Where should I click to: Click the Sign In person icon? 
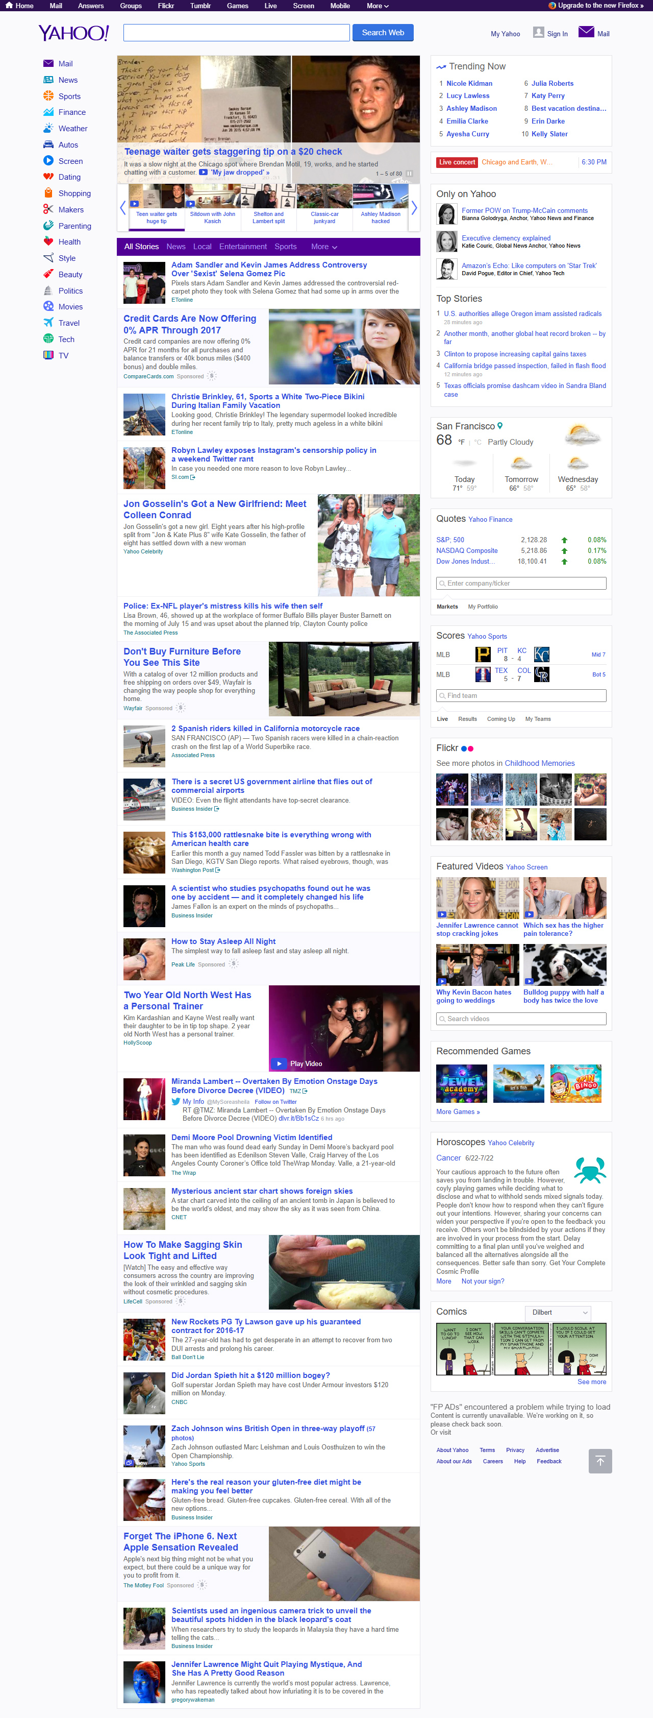tap(538, 32)
